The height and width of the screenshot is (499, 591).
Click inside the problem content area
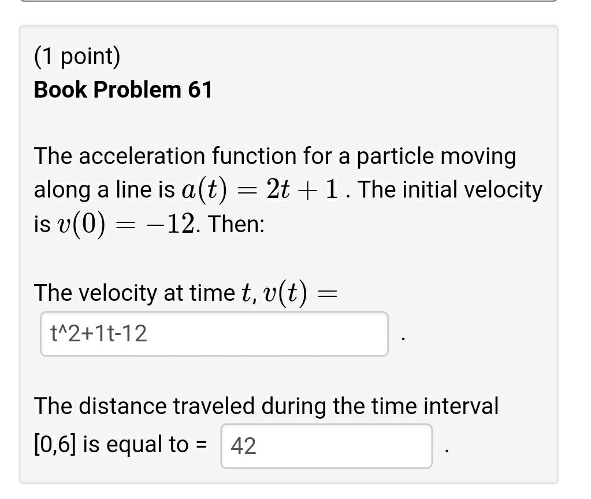[289, 254]
